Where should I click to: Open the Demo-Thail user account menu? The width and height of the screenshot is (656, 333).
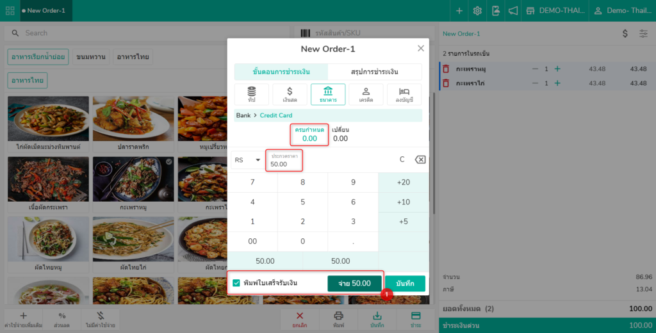click(623, 11)
